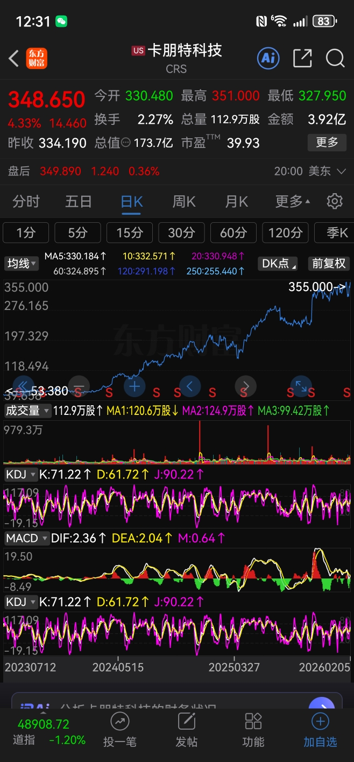Image resolution: width=354 pixels, height=762 pixels.
Task: Tap the market cap info smiley icon
Action: [126, 143]
